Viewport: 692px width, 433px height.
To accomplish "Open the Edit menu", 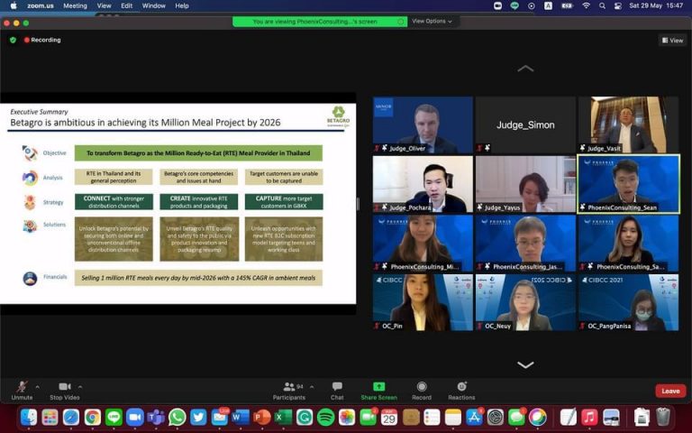I will [x=127, y=5].
